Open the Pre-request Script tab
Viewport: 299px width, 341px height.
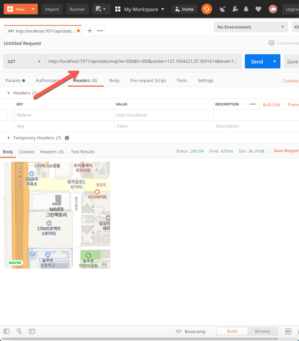click(148, 81)
